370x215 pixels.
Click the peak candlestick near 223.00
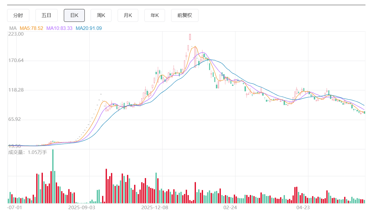(190, 37)
